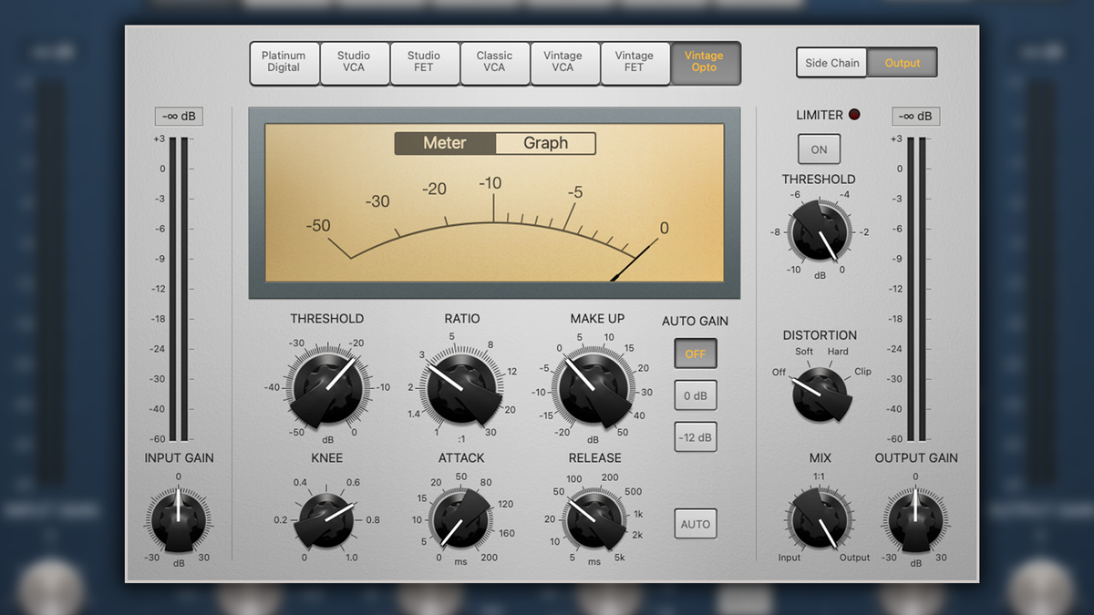Screen dimensions: 1094x615
Task: Set AUTO GAIN to -12 dB
Action: (x=695, y=437)
